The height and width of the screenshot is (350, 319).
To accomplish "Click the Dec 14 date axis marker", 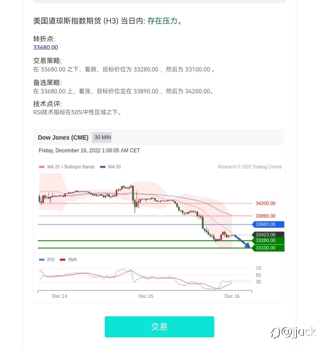I will point(60,296).
